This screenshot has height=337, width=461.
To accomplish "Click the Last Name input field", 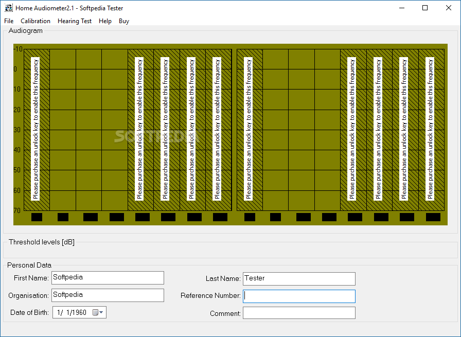I will click(299, 279).
